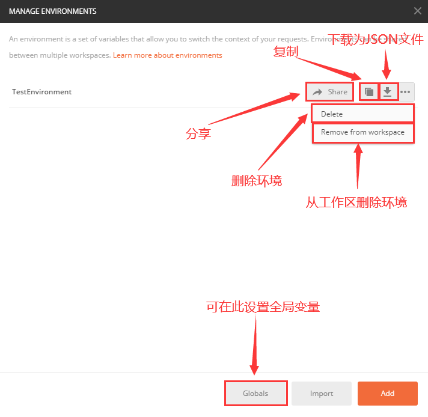Image resolution: width=428 pixels, height=417 pixels.
Task: Duplicate the TestEnvironment using the copy icon
Action: click(369, 92)
